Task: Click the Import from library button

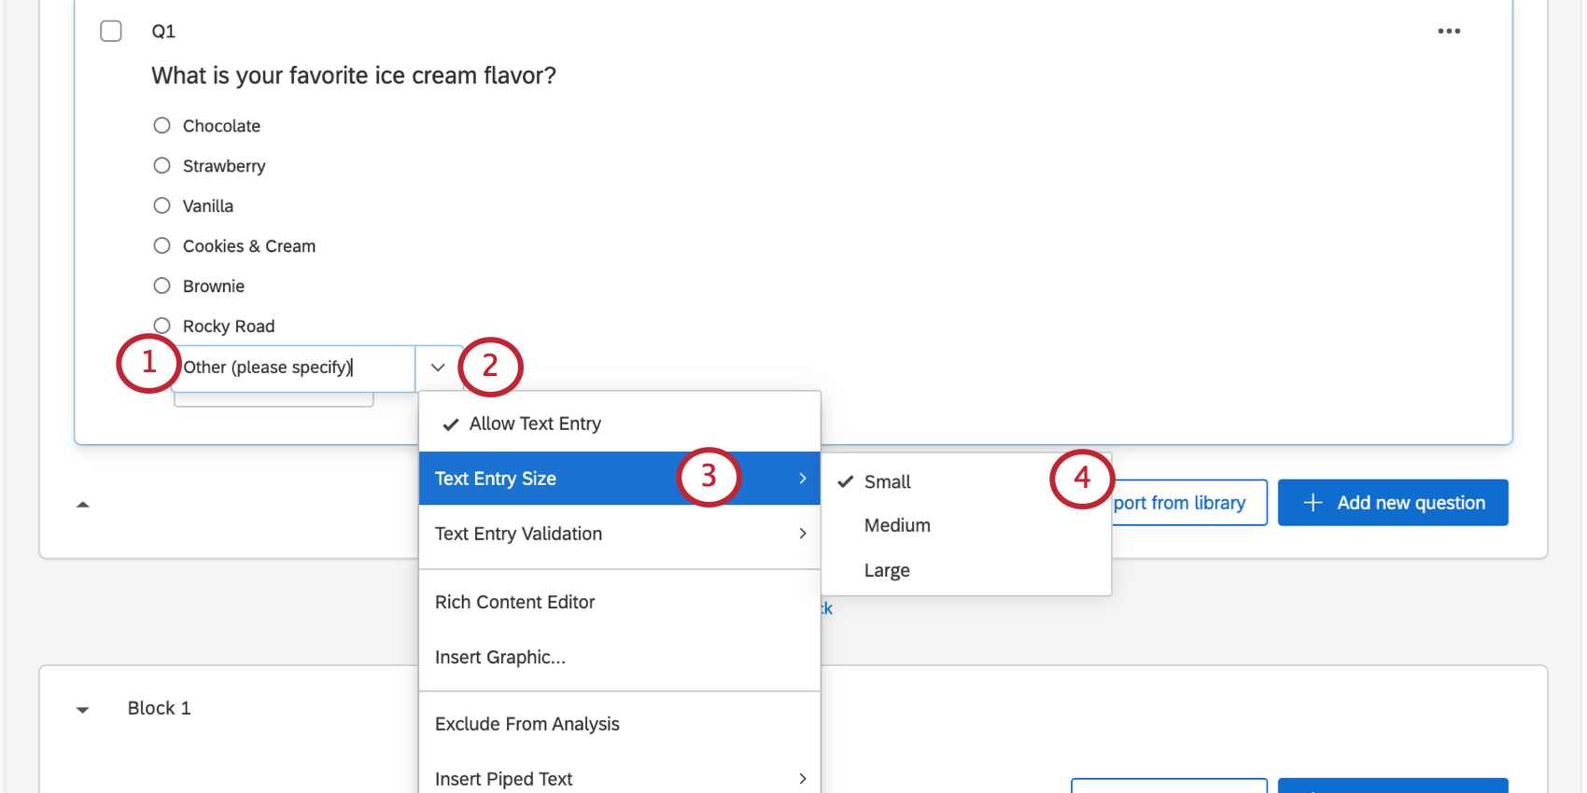Action: pyautogui.click(x=1187, y=503)
